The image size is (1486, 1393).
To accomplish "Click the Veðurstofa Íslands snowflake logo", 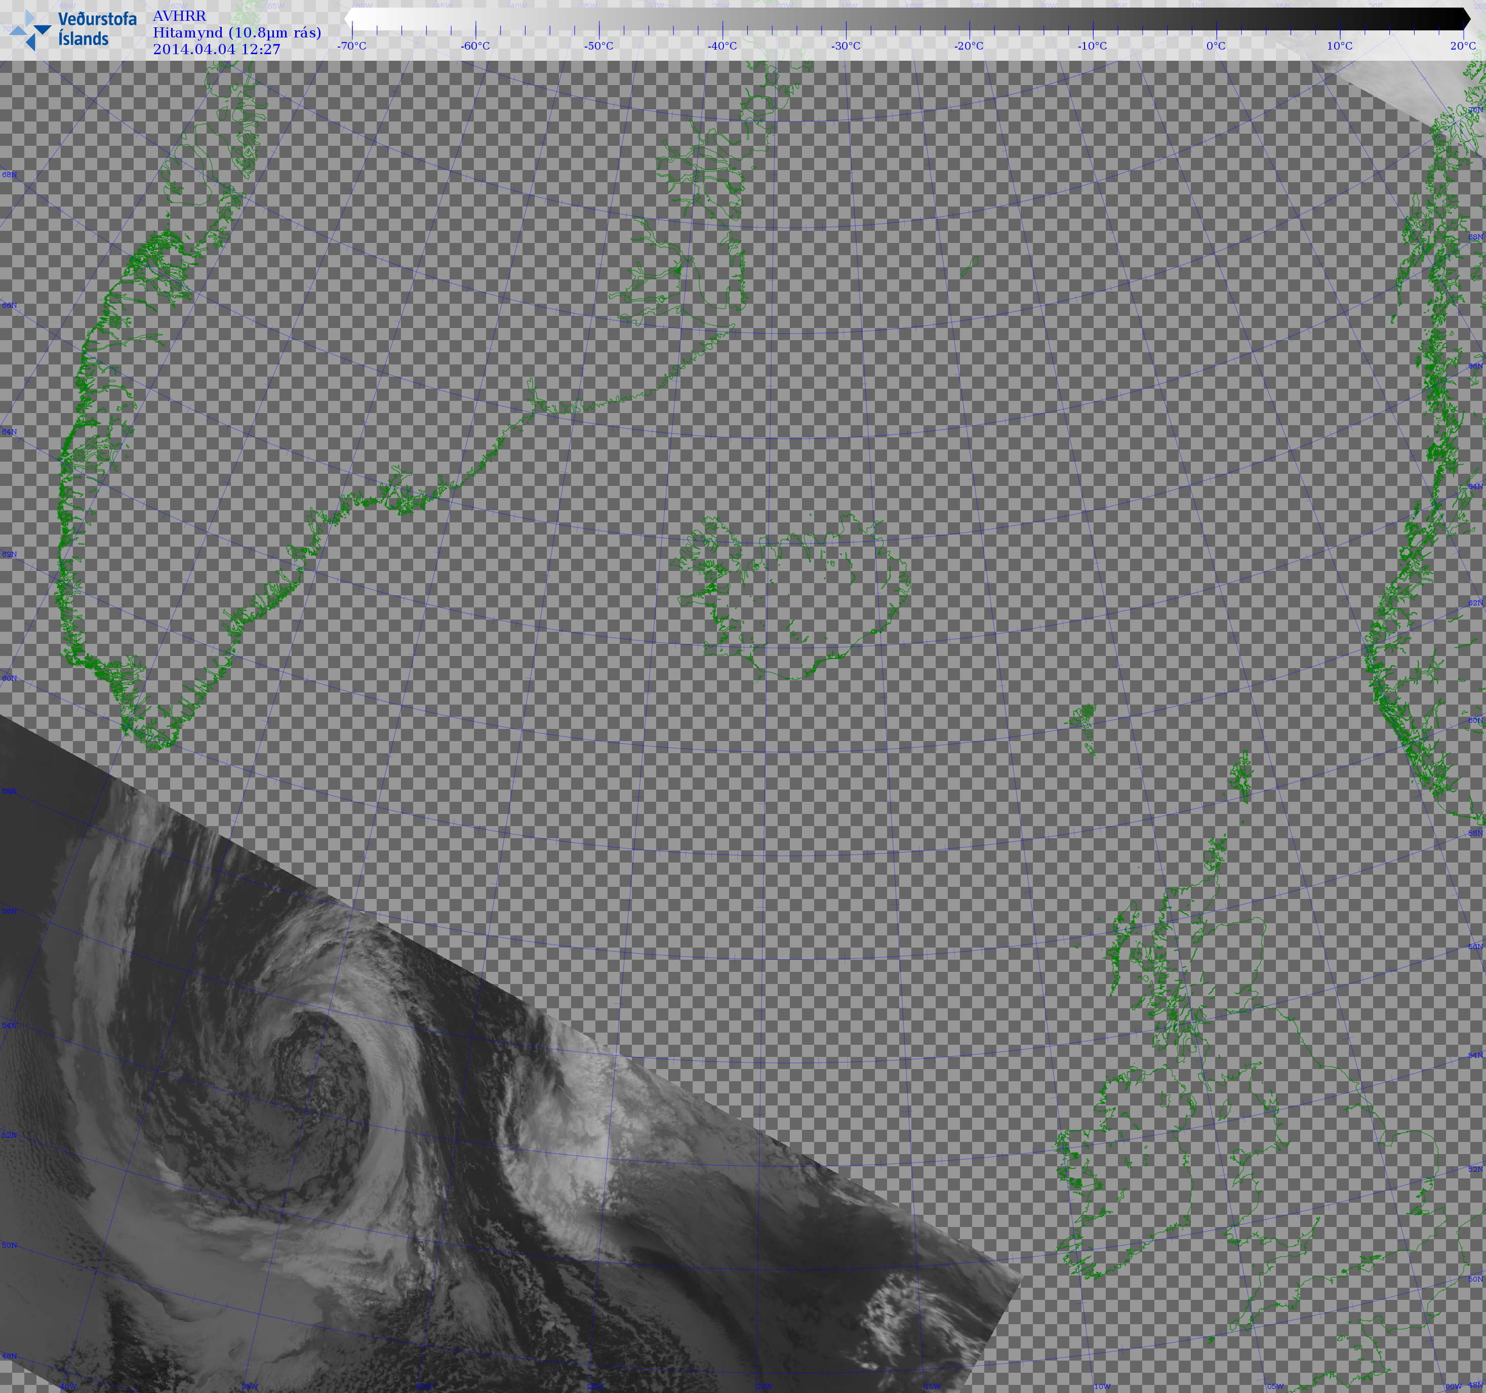I will pos(31,31).
